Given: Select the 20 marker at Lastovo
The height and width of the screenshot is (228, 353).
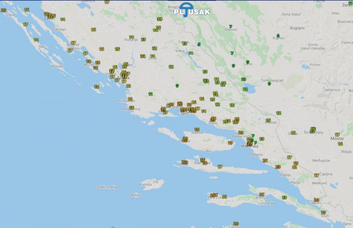Looking at the screenshot, I should pos(236,224).
